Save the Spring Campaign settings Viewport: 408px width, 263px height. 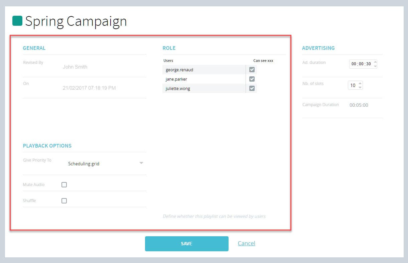pos(187,244)
